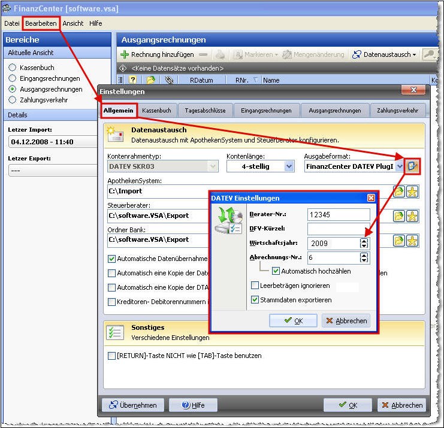Open the Bearbeiten menu
The height and width of the screenshot is (428, 444).
pos(41,23)
